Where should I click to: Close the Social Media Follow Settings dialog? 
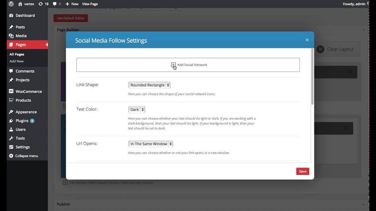click(x=307, y=40)
